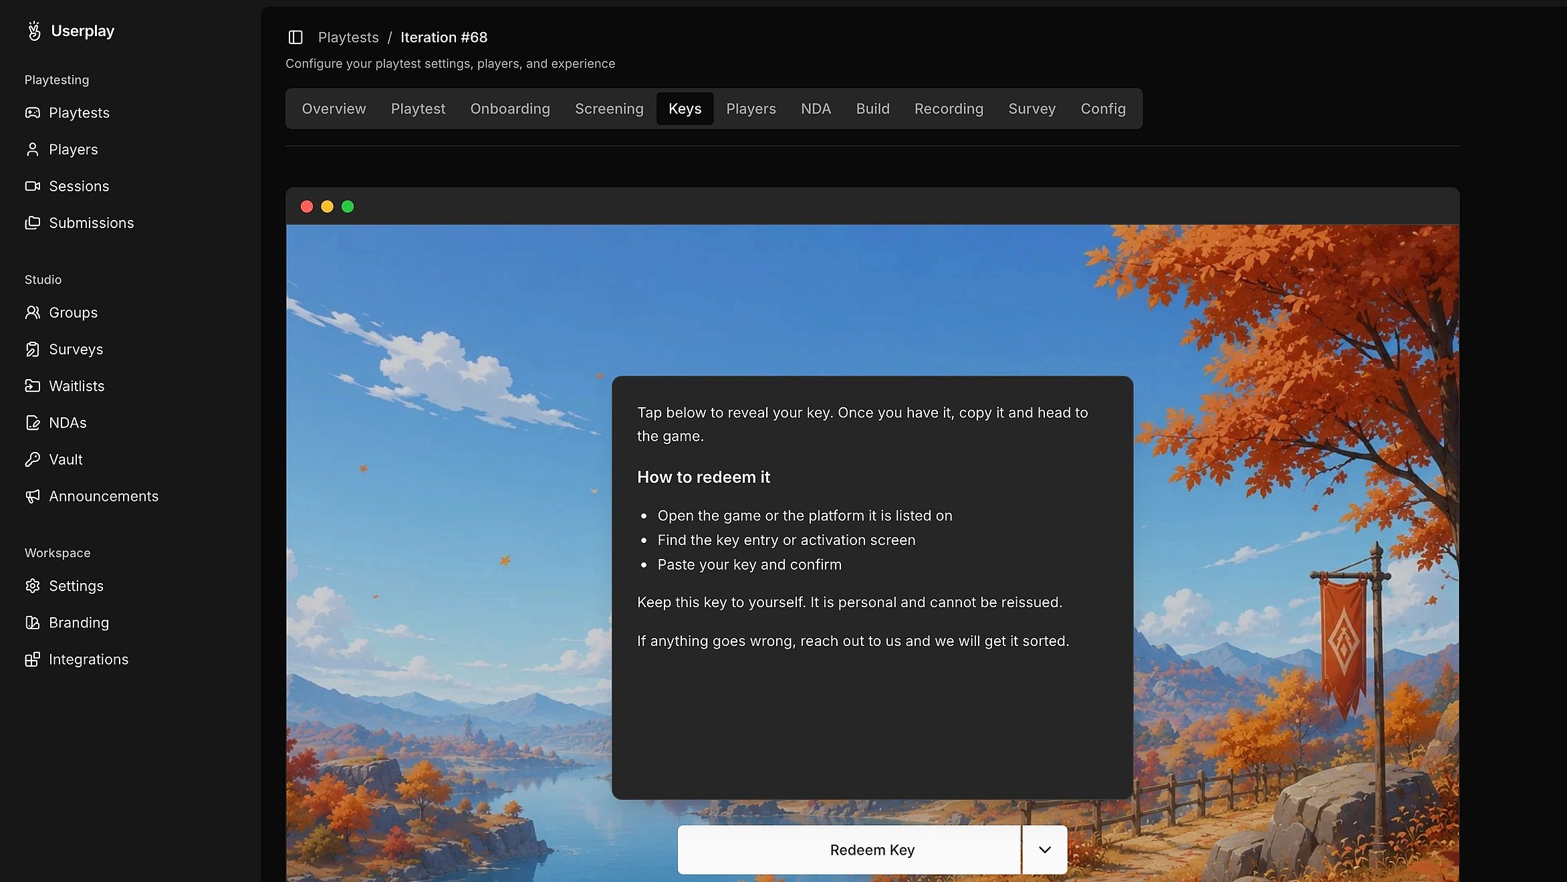
Task: Click the Playtests gamepad icon
Action: click(x=33, y=112)
